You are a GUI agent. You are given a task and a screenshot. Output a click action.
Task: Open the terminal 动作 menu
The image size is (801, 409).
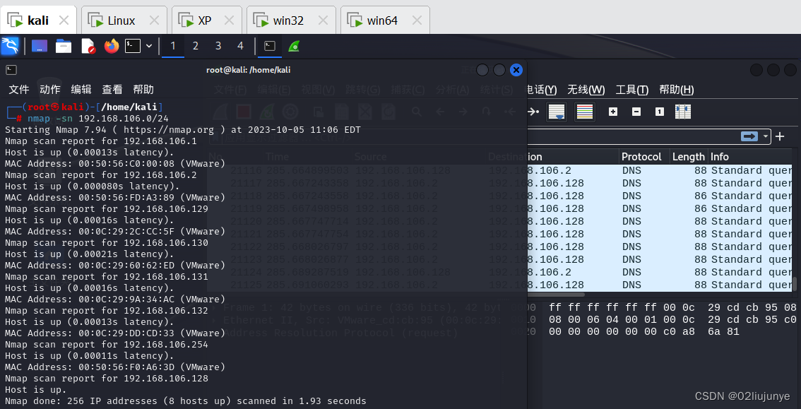point(50,89)
